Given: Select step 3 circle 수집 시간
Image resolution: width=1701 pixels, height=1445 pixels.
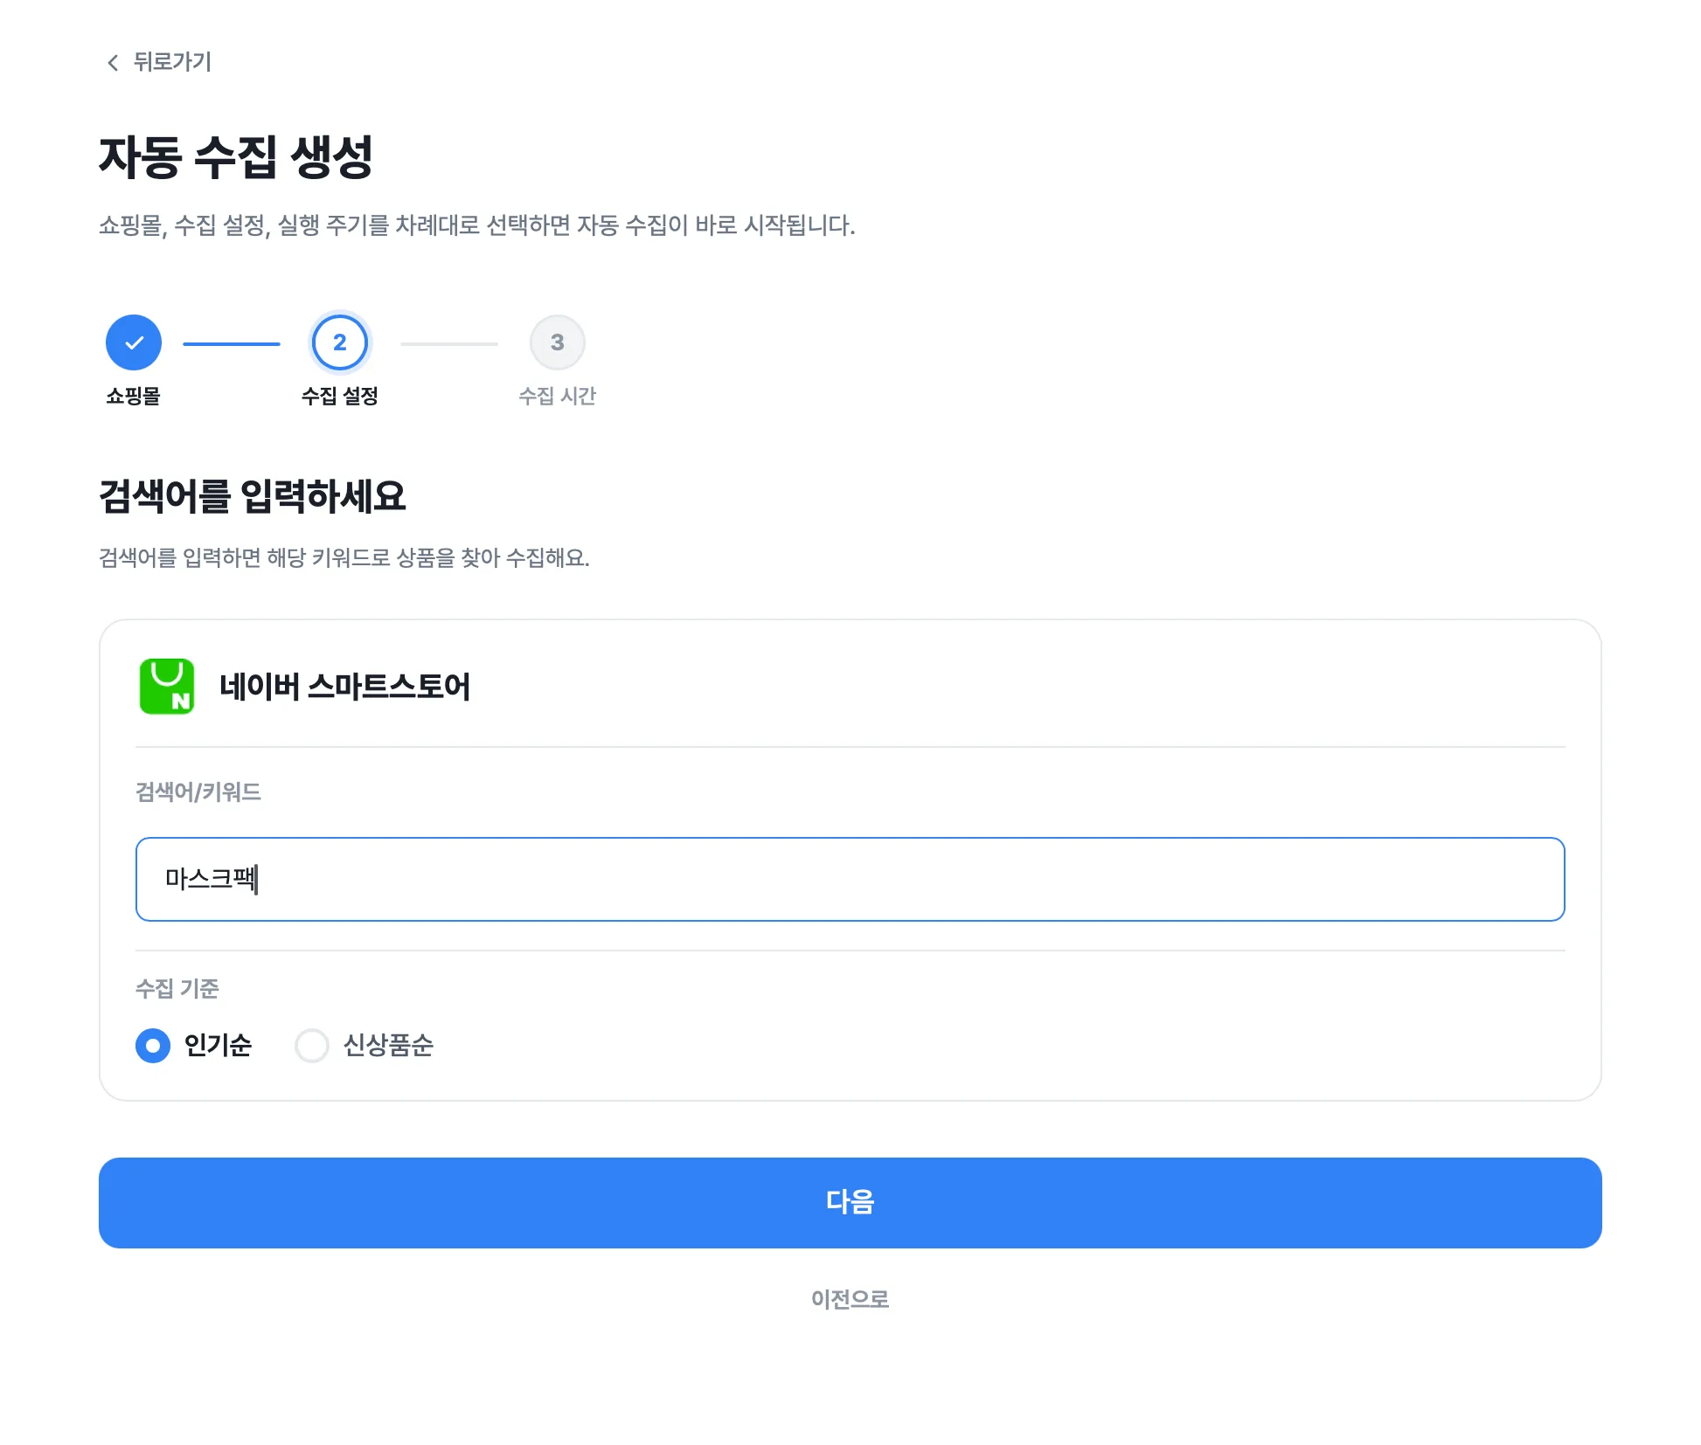Looking at the screenshot, I should pyautogui.click(x=558, y=342).
